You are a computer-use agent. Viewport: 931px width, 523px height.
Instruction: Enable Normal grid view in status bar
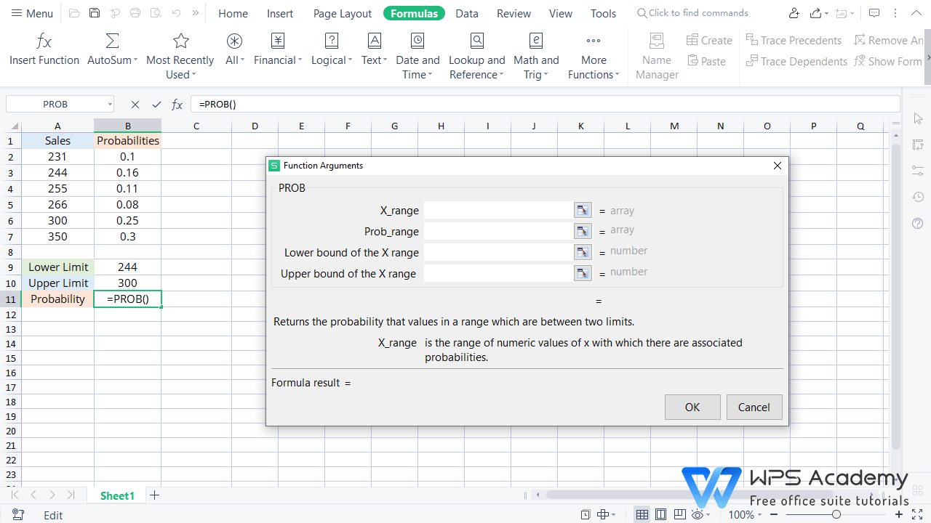click(x=642, y=514)
